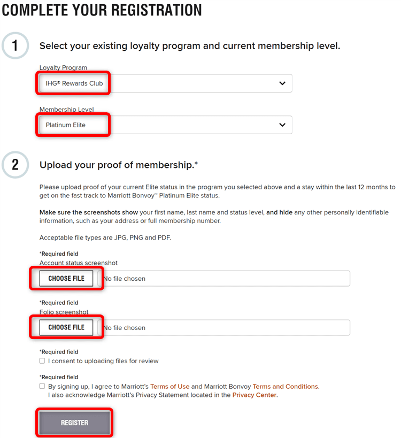Viewport: 401px width, 438px height.
Task: Choose file for Account status screenshot
Action: (x=66, y=279)
